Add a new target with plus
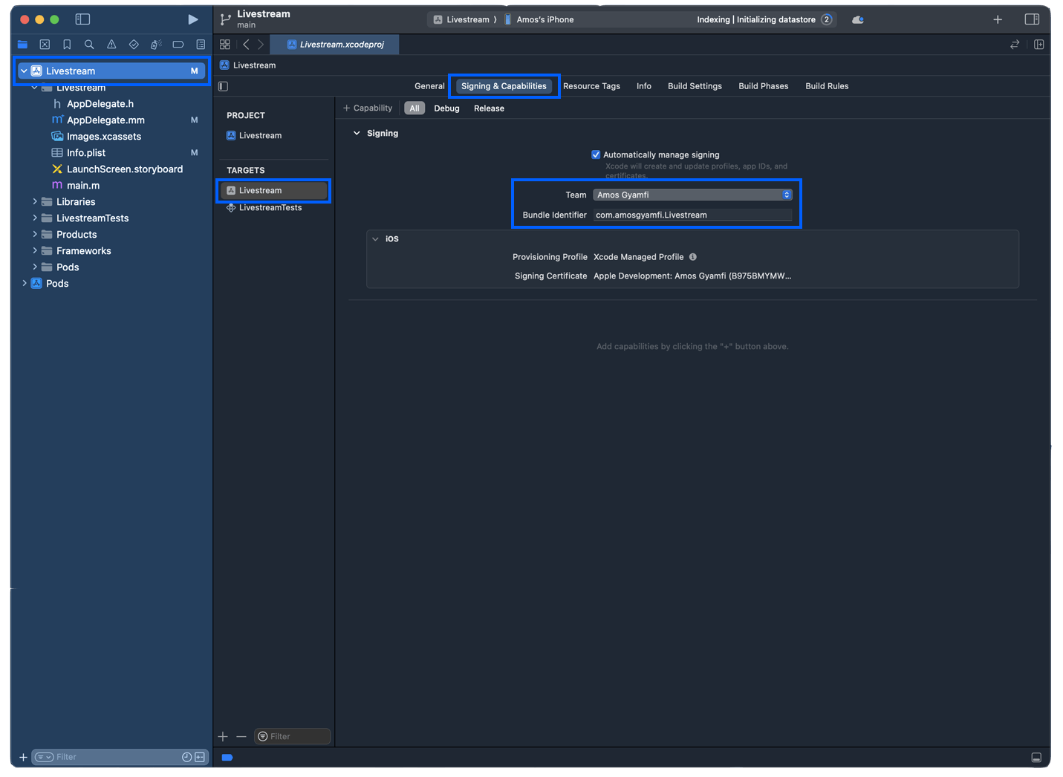Viewport: 1063px width, 777px height. point(223,736)
